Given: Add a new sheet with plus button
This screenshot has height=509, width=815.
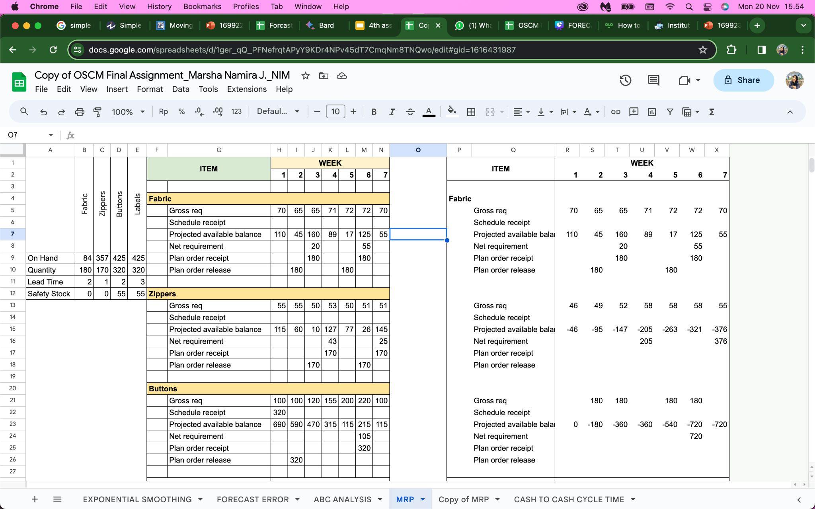Looking at the screenshot, I should 35,499.
